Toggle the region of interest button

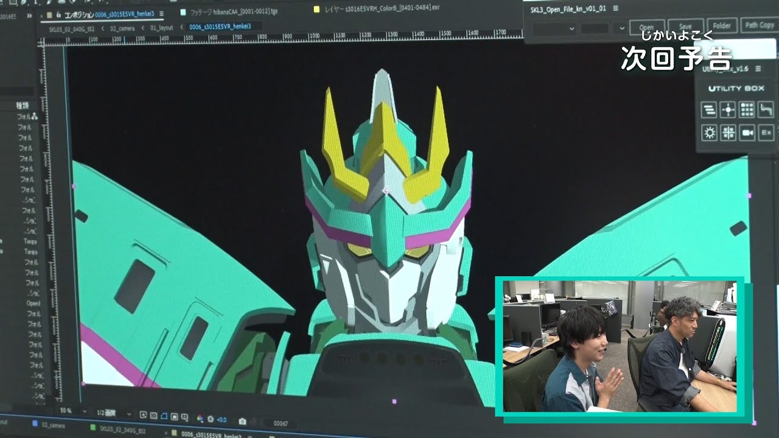click(175, 417)
